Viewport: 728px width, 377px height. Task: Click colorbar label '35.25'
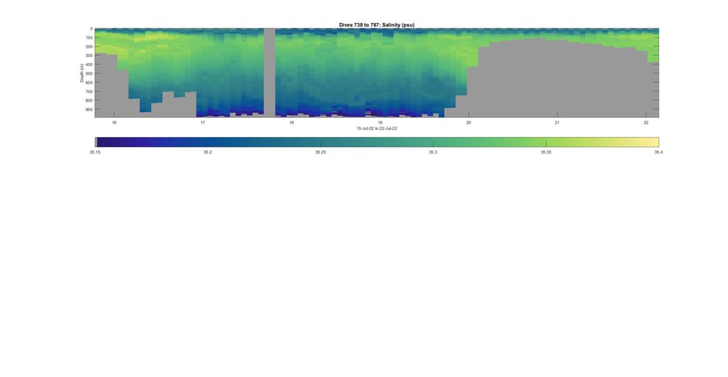(x=320, y=152)
